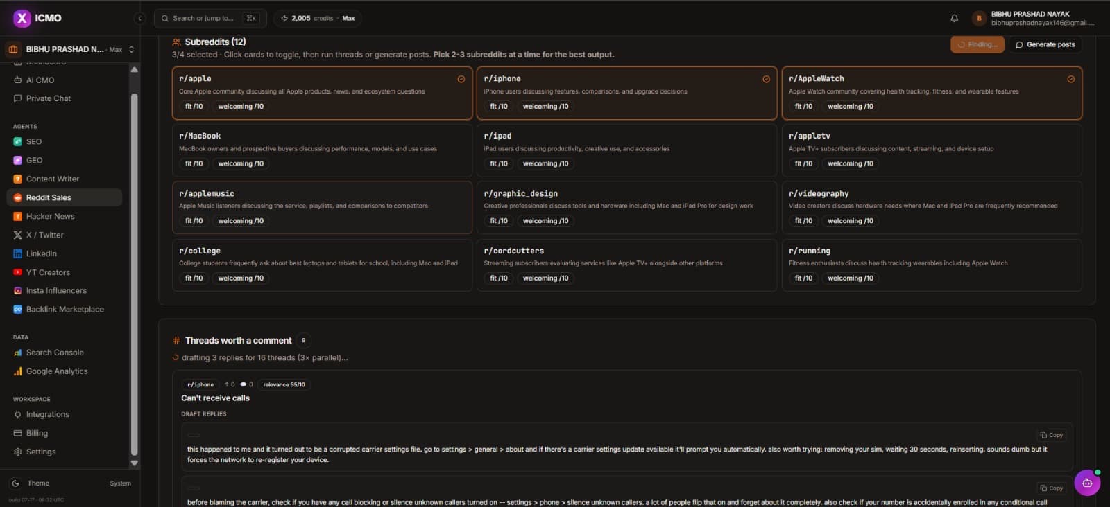Open the floating chatbot assistant button
The height and width of the screenshot is (507, 1110).
1087,483
